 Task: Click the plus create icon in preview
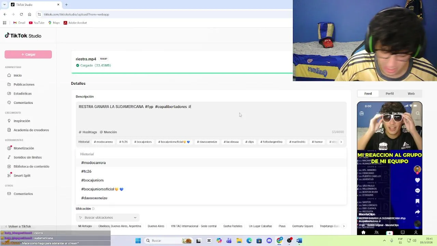(x=390, y=233)
